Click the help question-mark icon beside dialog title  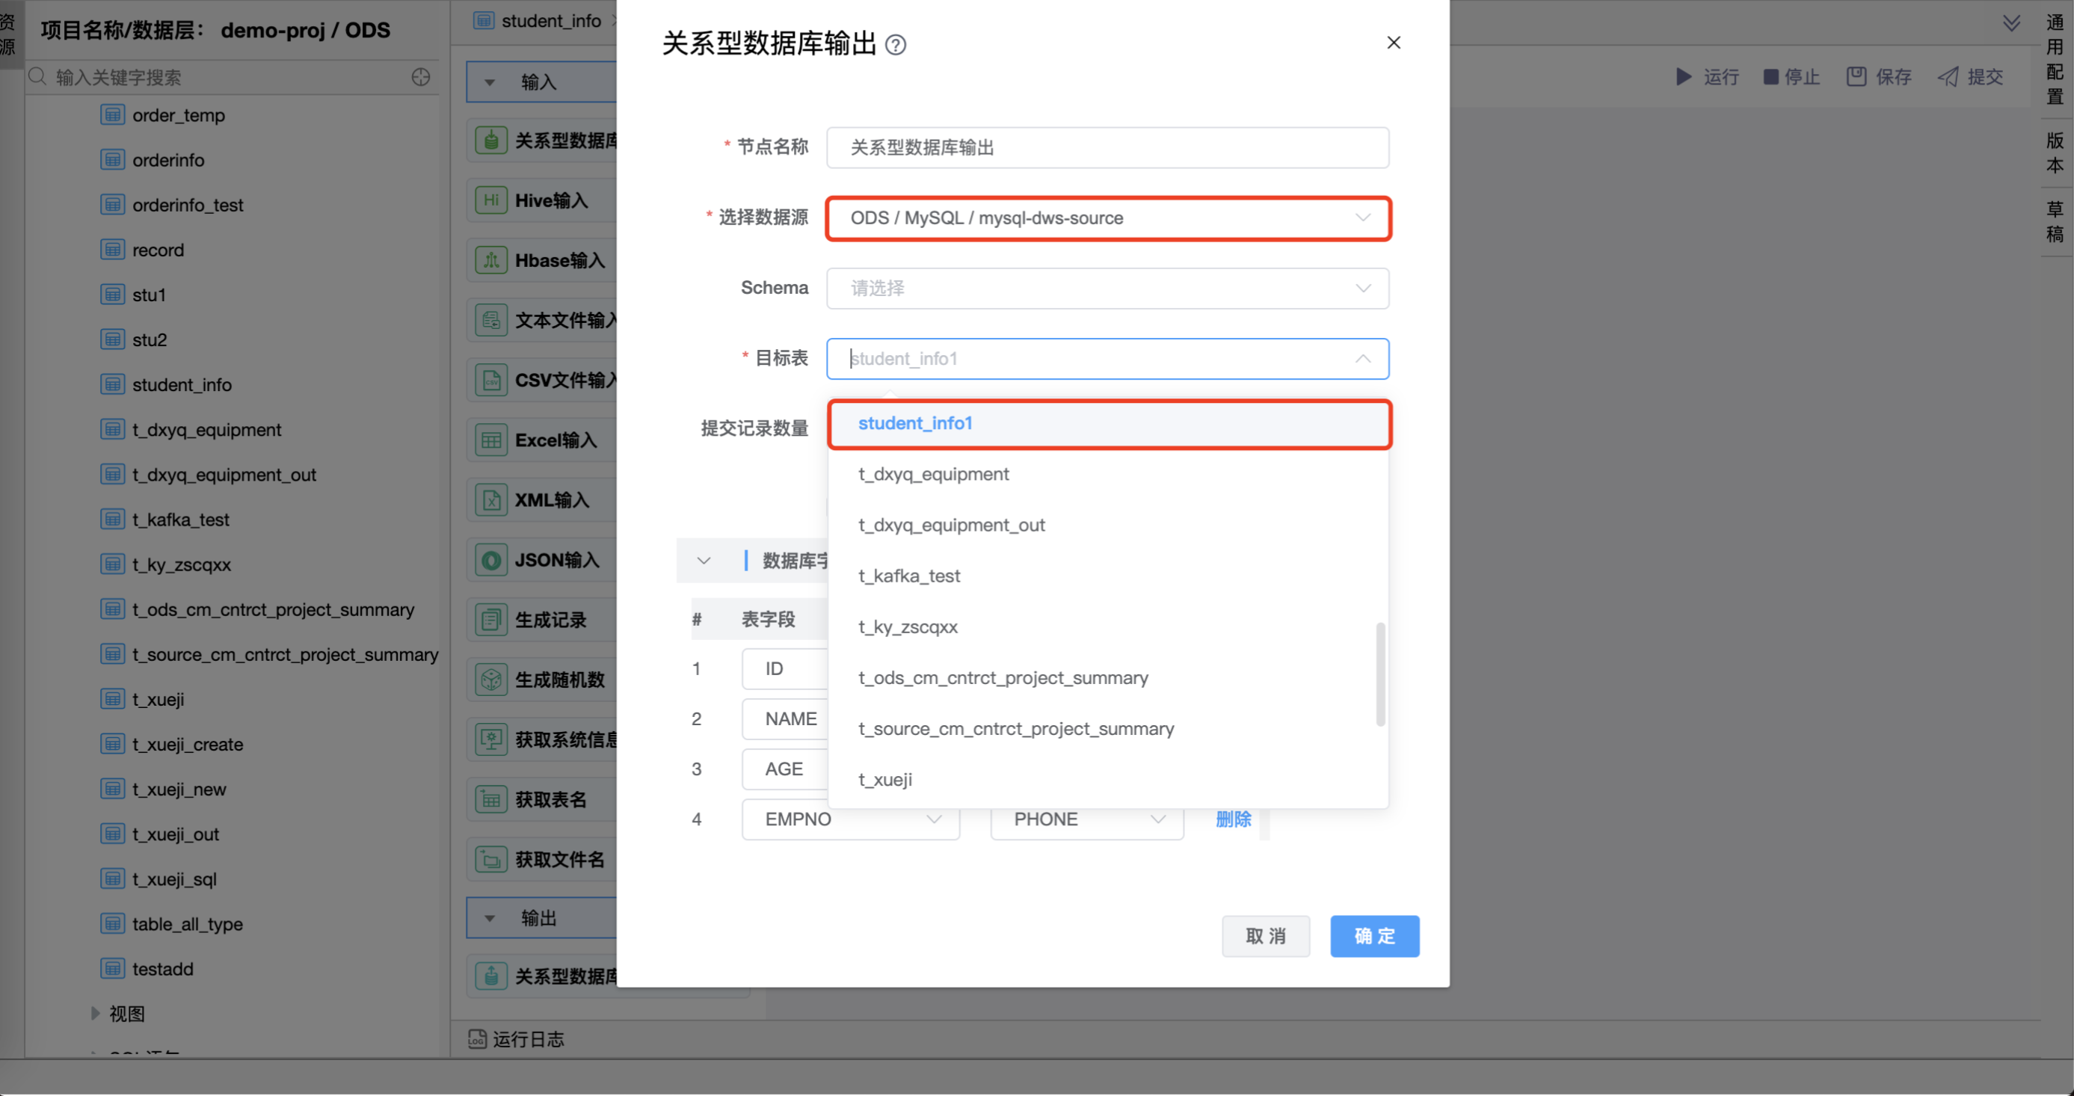point(894,44)
